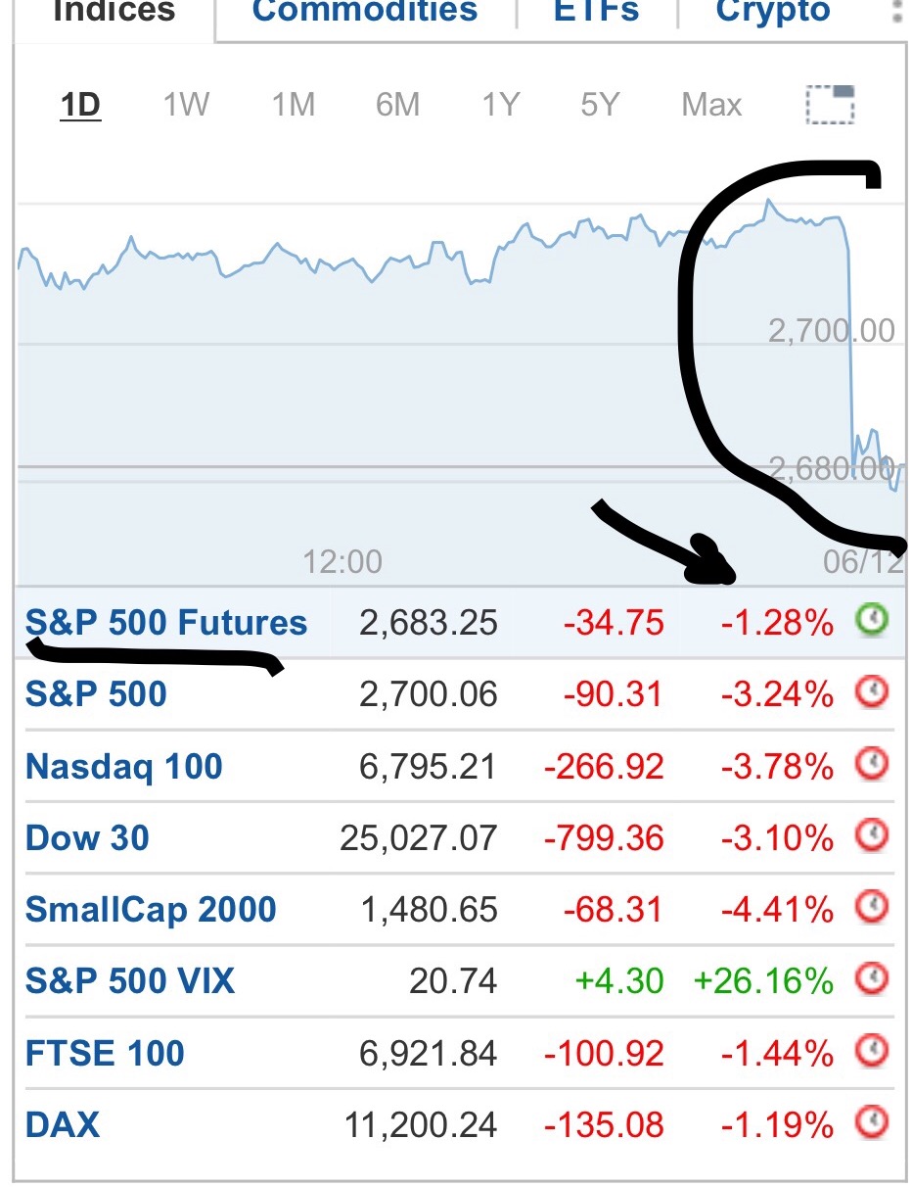Show the 5Y chart range
The width and height of the screenshot is (912, 1187).
click(x=600, y=105)
